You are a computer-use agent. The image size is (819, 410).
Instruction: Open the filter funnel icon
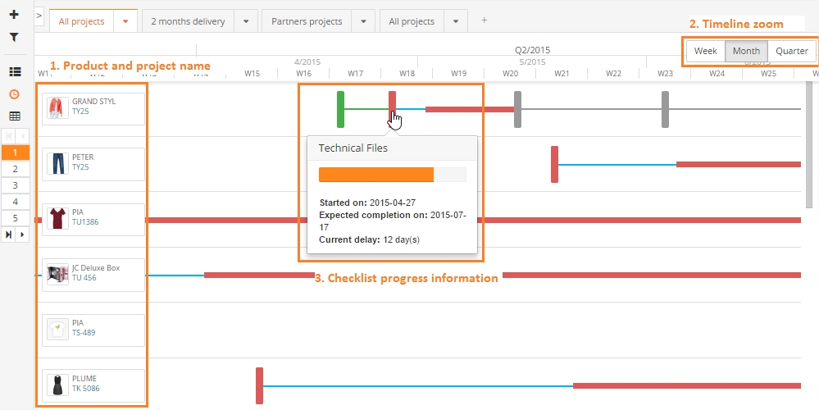click(x=14, y=37)
